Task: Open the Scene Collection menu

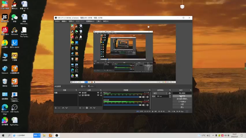Action: tap(90, 21)
